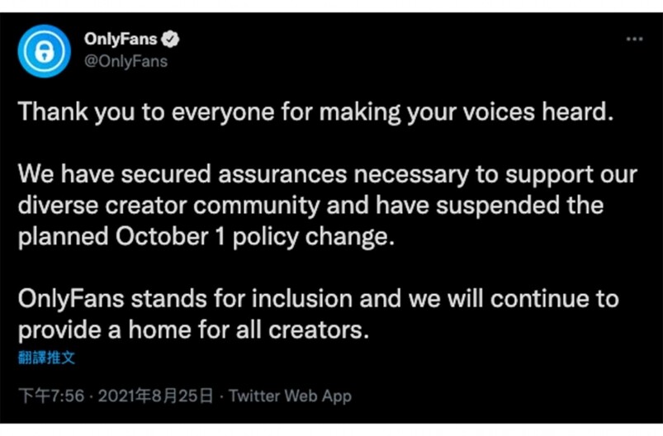Open the Twitter Web App source label
This screenshot has width=663, height=436.
pos(290,396)
